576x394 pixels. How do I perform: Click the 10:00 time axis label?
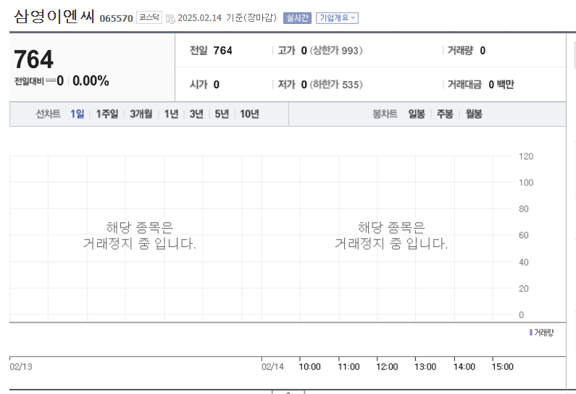pos(309,366)
